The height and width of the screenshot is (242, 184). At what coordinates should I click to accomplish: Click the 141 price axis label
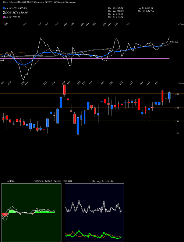[177, 108]
